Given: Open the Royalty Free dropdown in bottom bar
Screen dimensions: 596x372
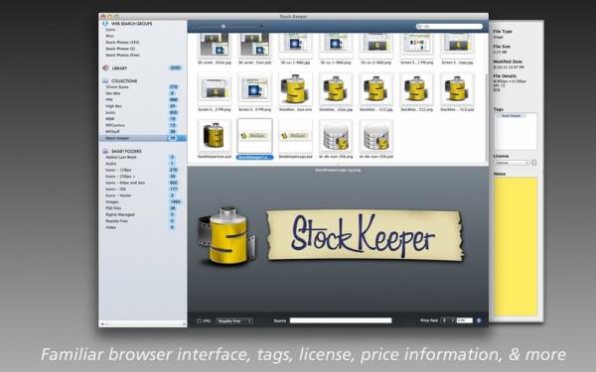Looking at the screenshot, I should [234, 321].
